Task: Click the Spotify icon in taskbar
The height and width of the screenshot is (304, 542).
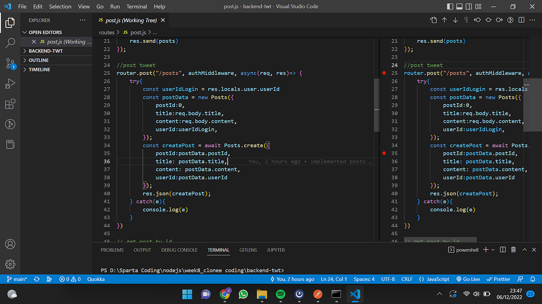Action: (x=280, y=294)
